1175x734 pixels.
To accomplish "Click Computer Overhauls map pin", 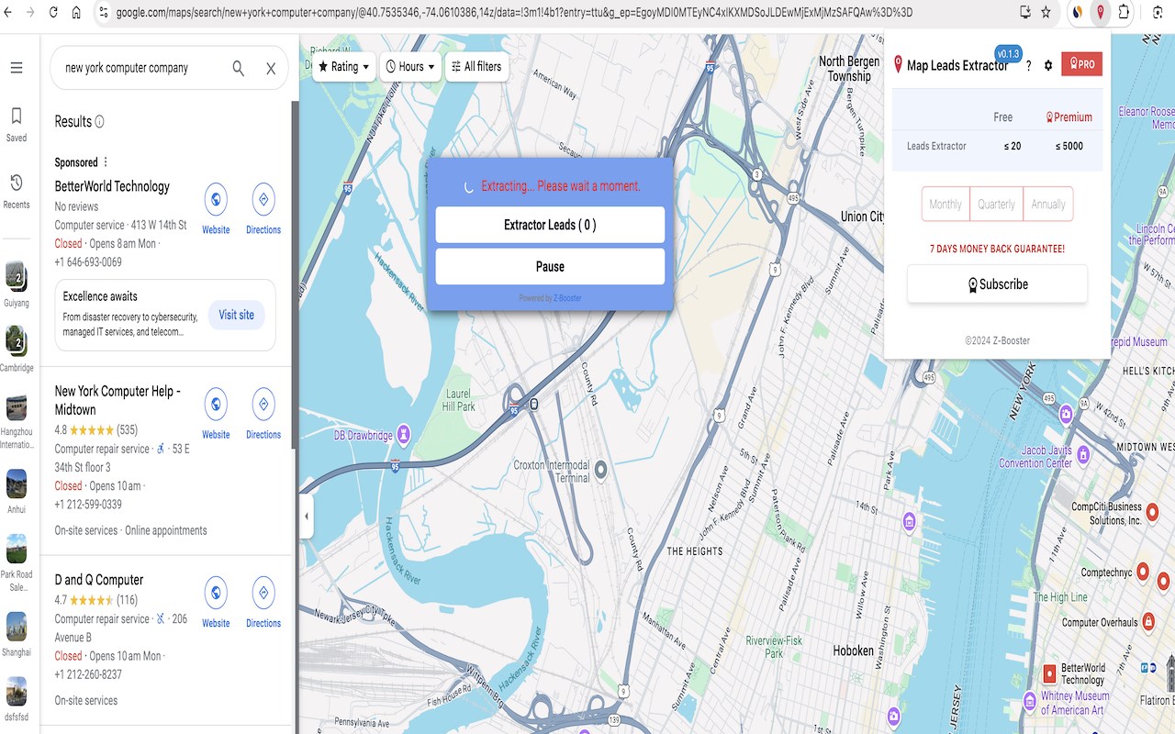I will pyautogui.click(x=1147, y=622).
